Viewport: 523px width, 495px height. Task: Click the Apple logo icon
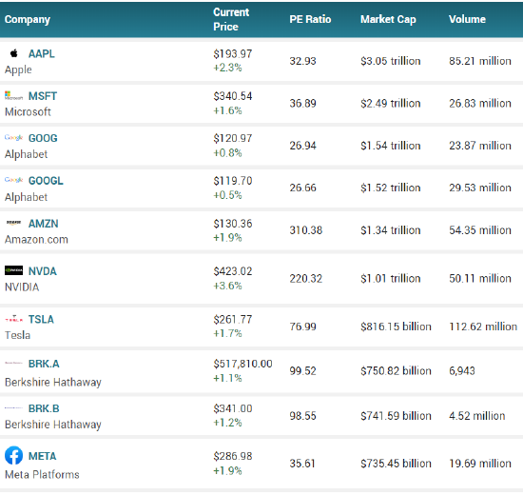click(13, 53)
